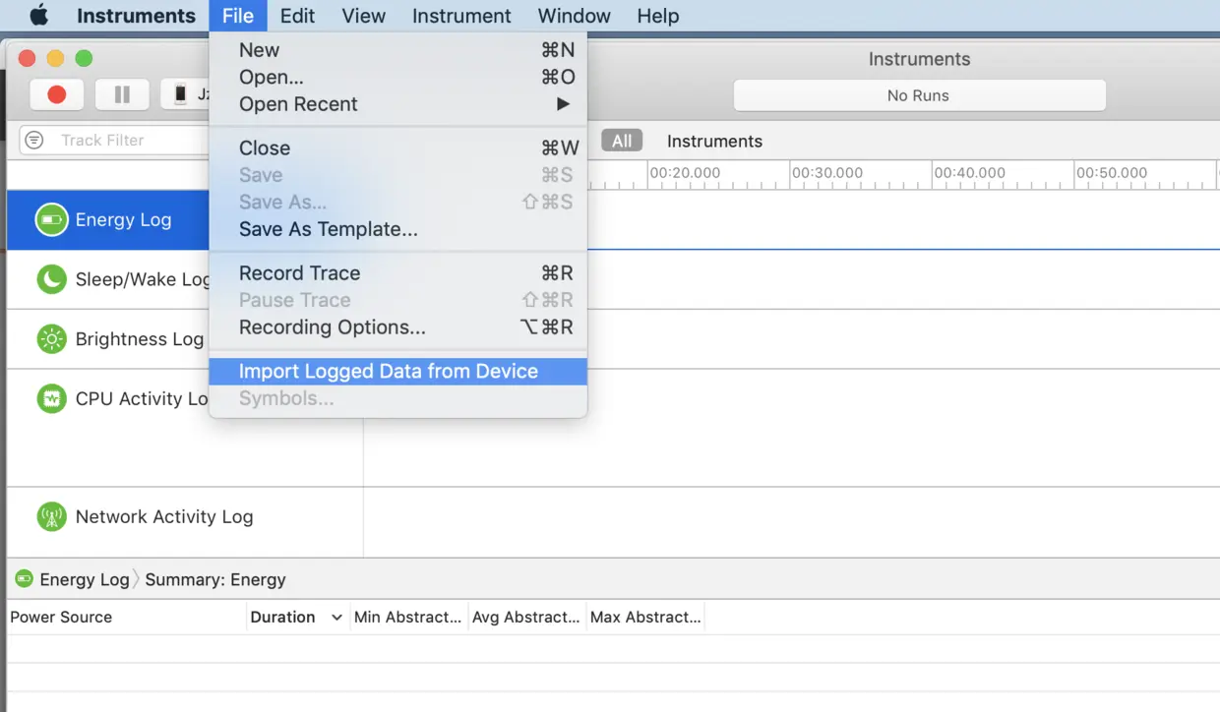Click Energy Log in the detail breadcrumb
1220x712 pixels.
(x=85, y=579)
